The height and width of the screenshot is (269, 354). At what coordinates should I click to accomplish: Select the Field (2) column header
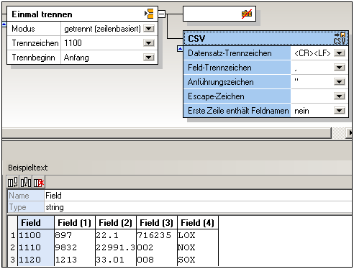click(x=116, y=223)
